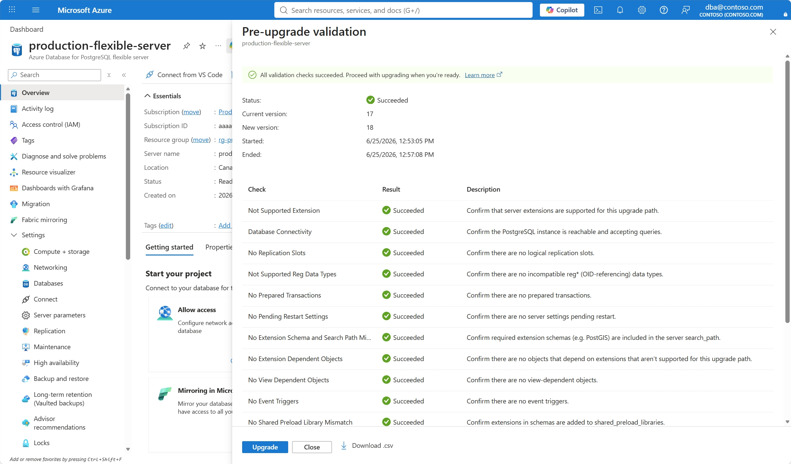Click the Upgrade button
Screen dimensions: 791x464
pyautogui.click(x=265, y=447)
